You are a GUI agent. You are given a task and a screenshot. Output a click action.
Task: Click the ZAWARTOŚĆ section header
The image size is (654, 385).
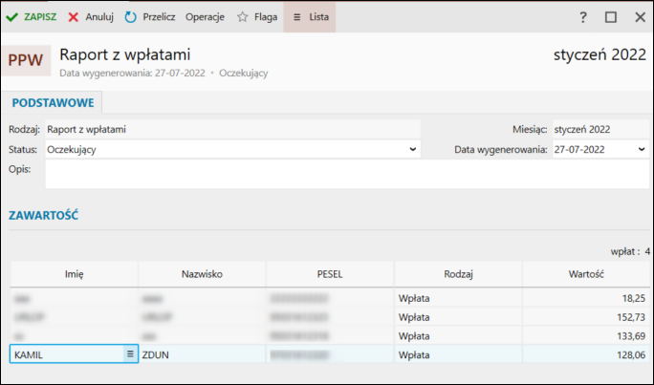tap(43, 215)
